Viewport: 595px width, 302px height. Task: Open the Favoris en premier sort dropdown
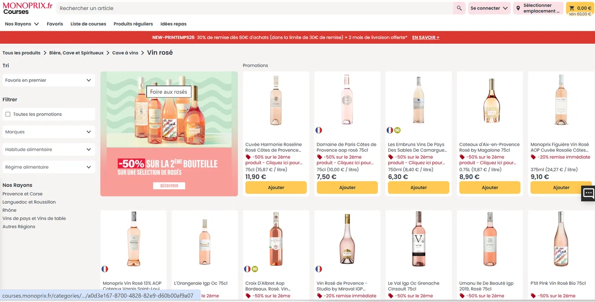[49, 80]
